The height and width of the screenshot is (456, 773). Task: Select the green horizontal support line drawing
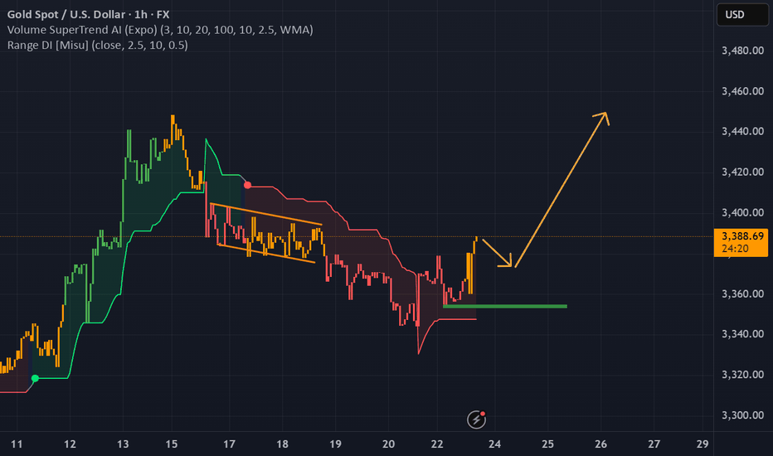coord(505,306)
